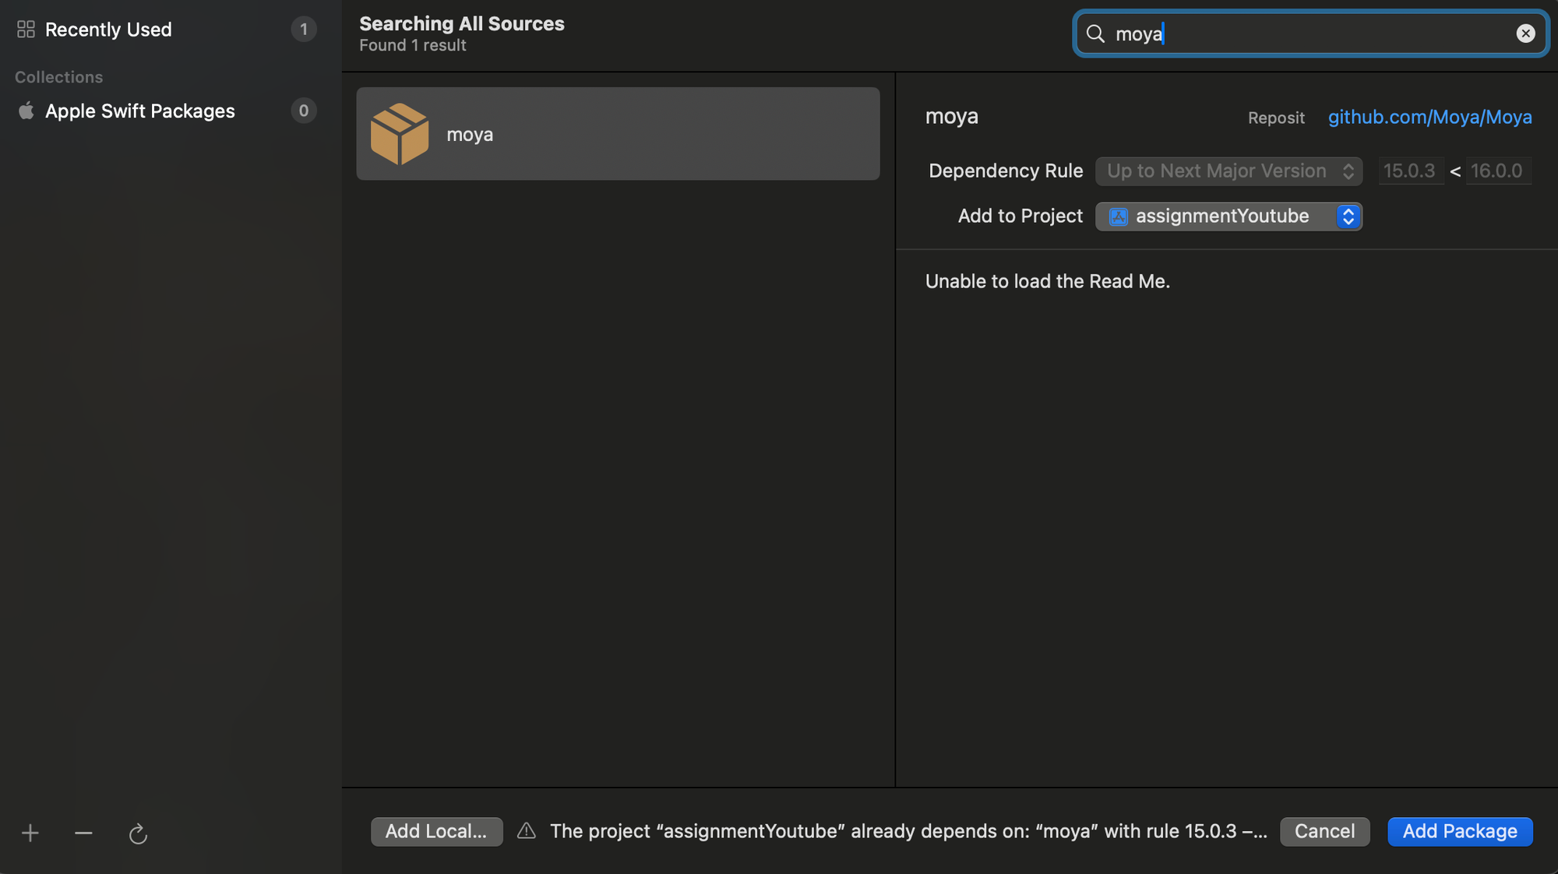The height and width of the screenshot is (874, 1558).
Task: Select Apple Swift Packages collection
Action: [x=166, y=111]
